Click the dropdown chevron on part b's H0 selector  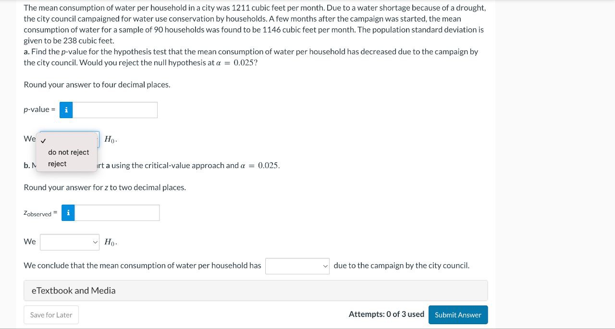(x=95, y=242)
